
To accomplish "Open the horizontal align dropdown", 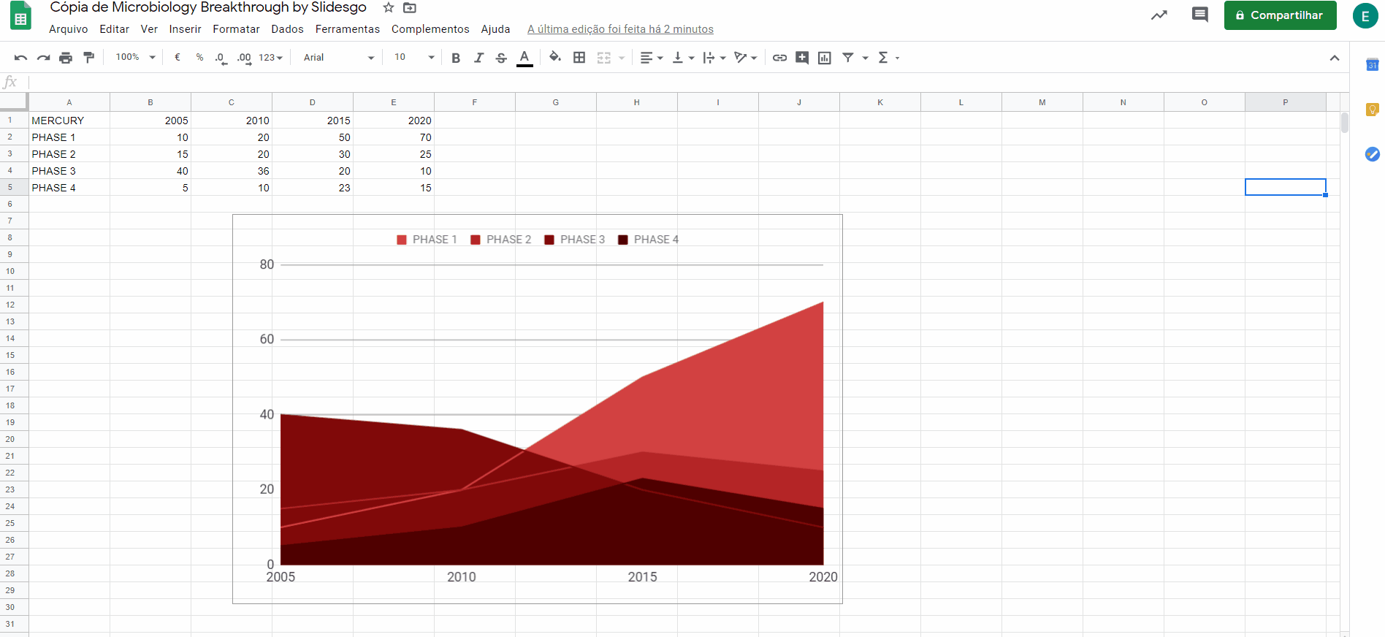I will pyautogui.click(x=652, y=58).
